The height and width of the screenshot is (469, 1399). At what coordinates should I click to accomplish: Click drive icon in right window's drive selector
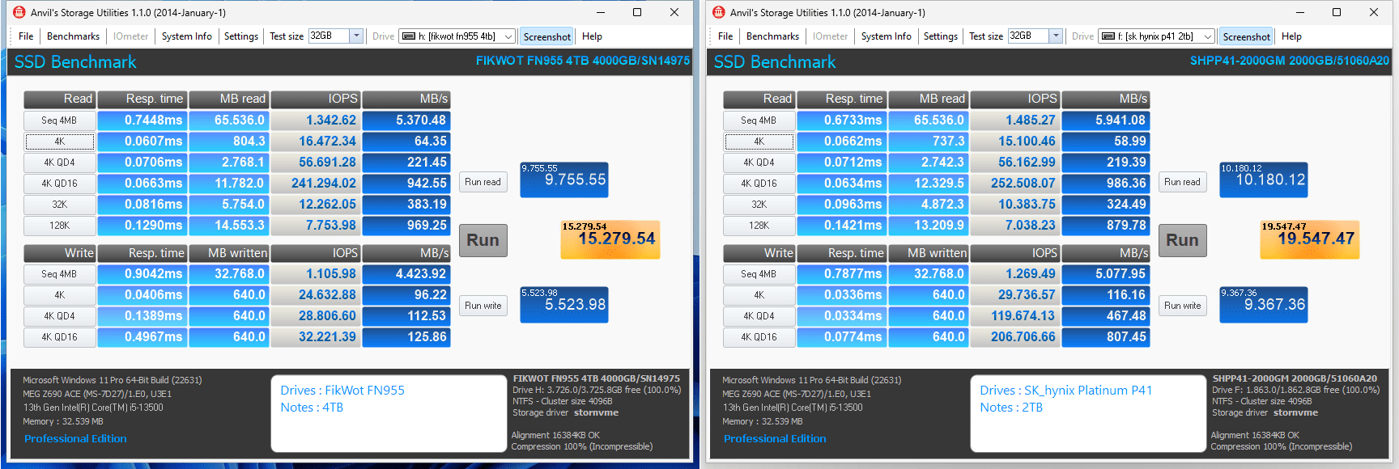tap(1108, 36)
